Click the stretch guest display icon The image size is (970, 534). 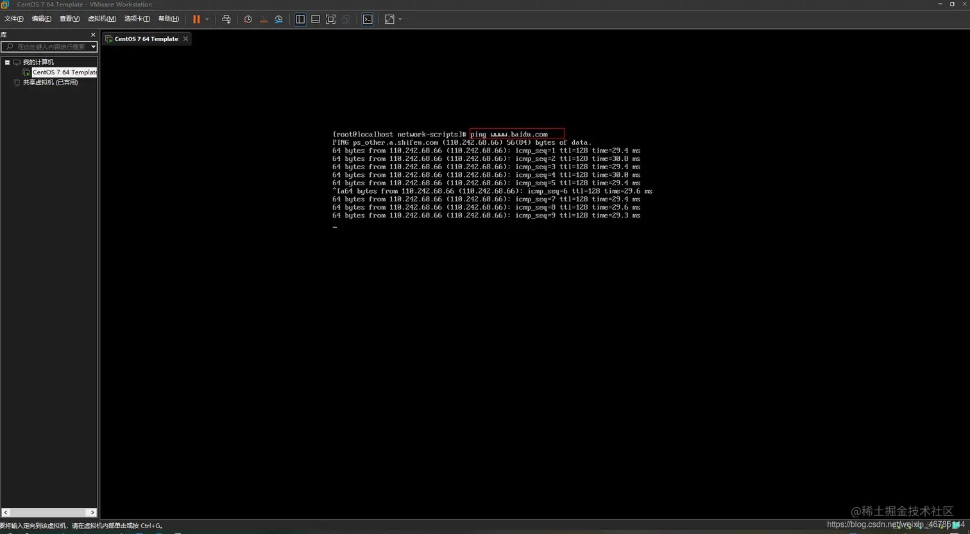click(x=389, y=19)
